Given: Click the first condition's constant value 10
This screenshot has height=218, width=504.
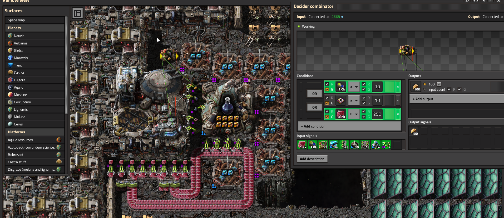Looking at the screenshot, I should pos(377,87).
